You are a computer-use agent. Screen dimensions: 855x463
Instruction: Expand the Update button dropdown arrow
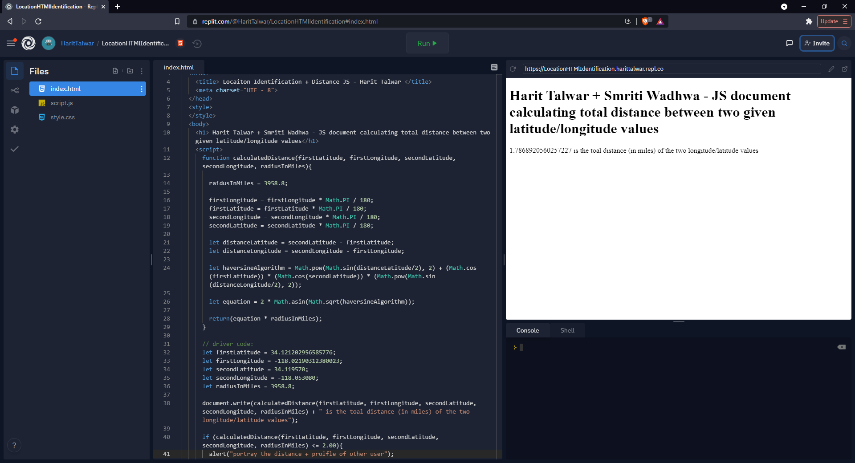tap(845, 21)
